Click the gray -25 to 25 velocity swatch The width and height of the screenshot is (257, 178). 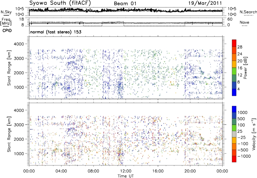click(234, 134)
